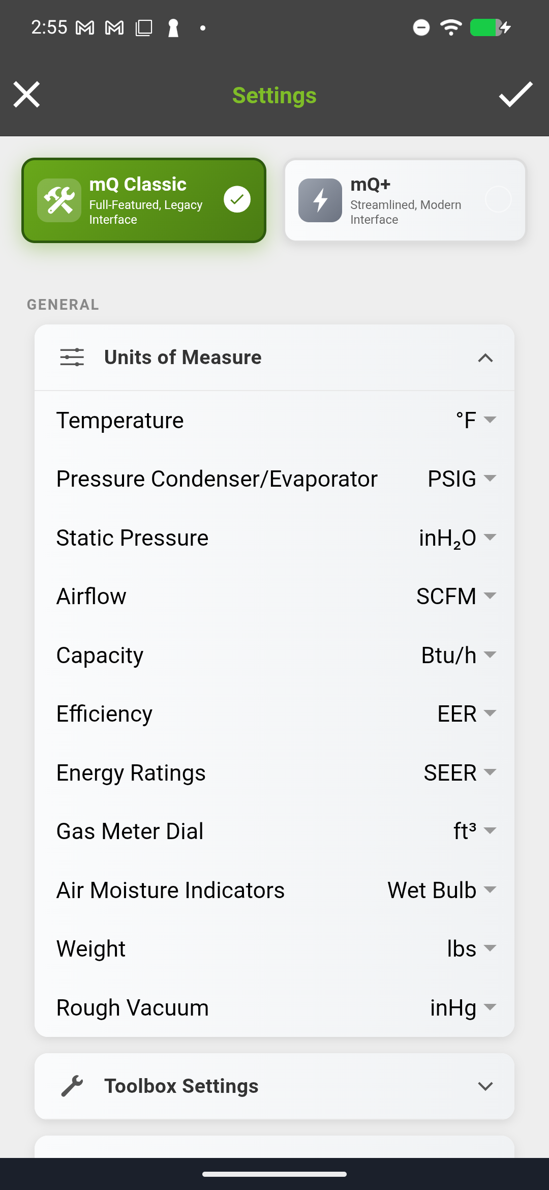
Task: Tap the bottom navigation home bar
Action: (x=274, y=1175)
